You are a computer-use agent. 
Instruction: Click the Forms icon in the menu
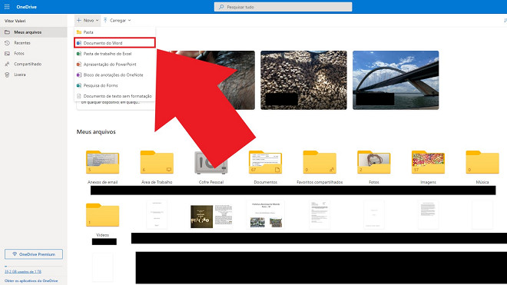78,85
